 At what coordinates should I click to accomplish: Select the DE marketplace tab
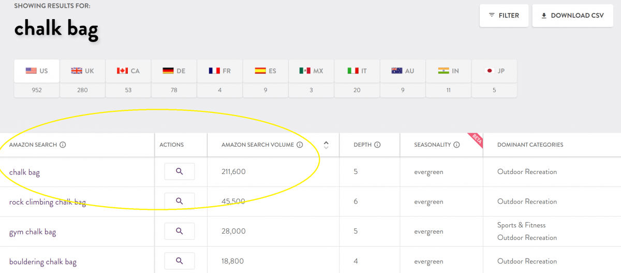click(174, 71)
